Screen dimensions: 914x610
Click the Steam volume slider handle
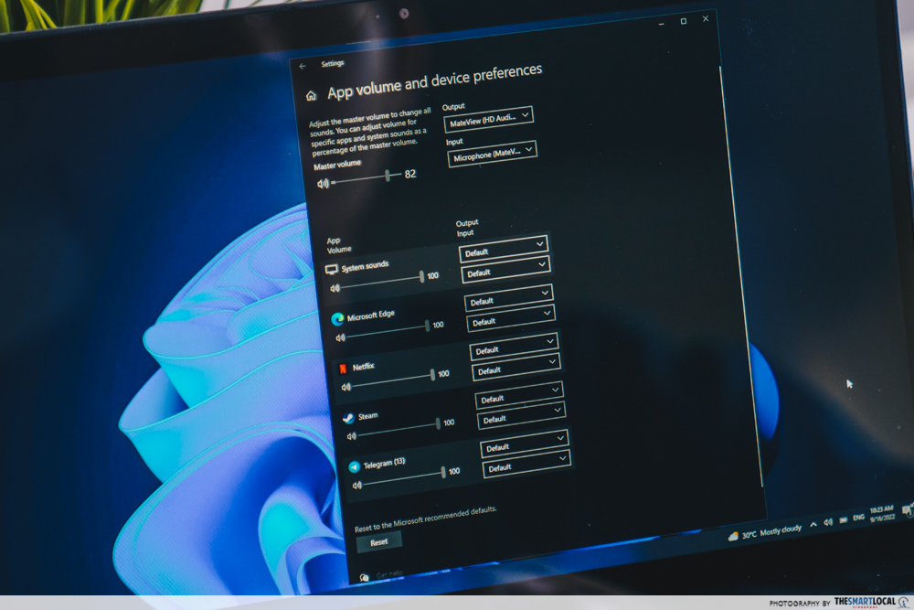(438, 425)
